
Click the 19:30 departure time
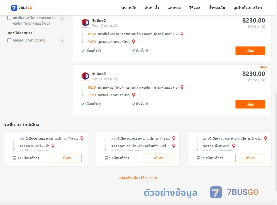tap(92, 87)
